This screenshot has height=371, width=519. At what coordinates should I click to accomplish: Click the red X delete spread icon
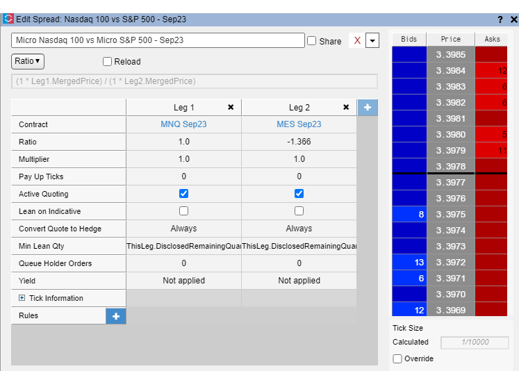click(357, 41)
